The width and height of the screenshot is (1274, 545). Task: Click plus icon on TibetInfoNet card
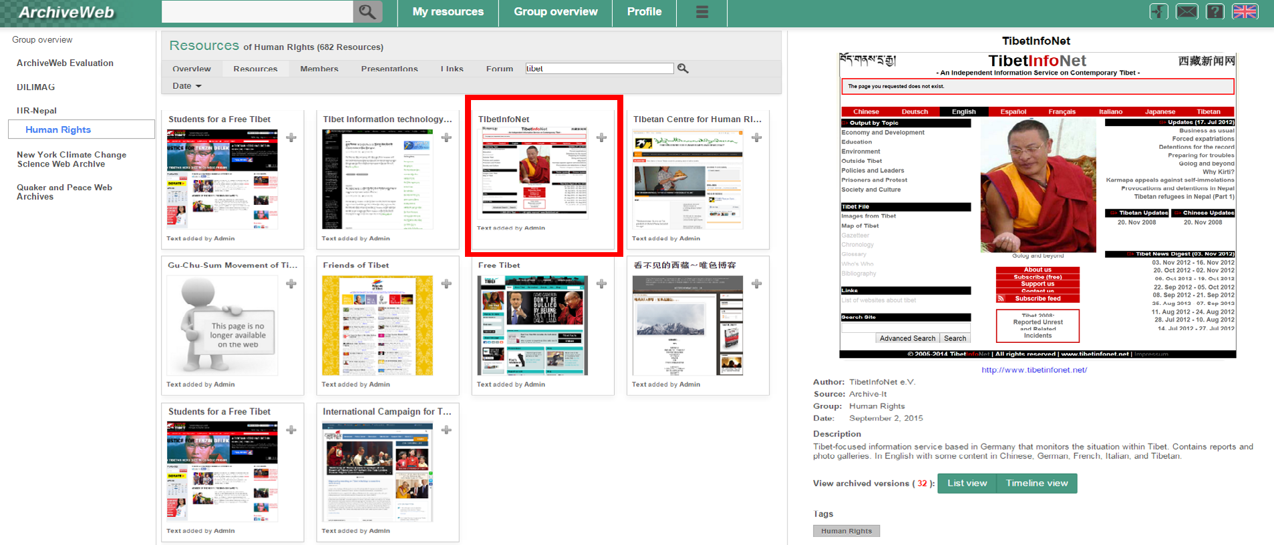tap(601, 137)
